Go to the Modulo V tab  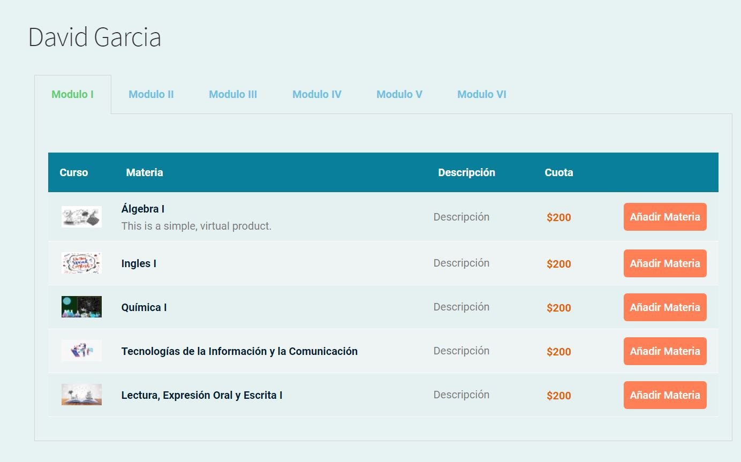399,94
